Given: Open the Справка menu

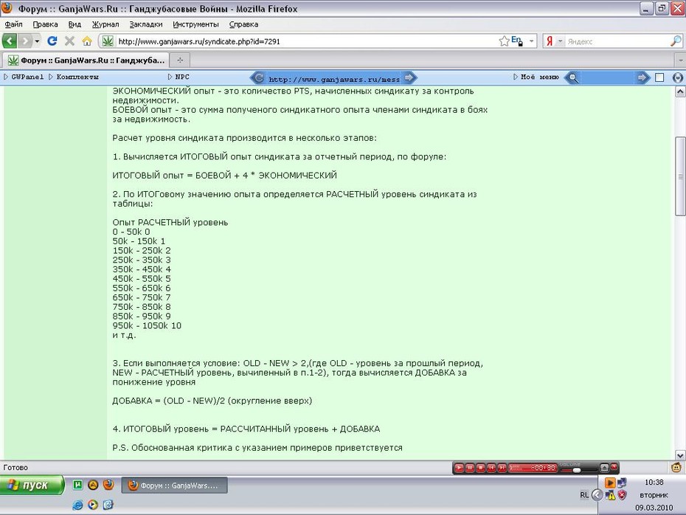Looking at the screenshot, I should 243,24.
